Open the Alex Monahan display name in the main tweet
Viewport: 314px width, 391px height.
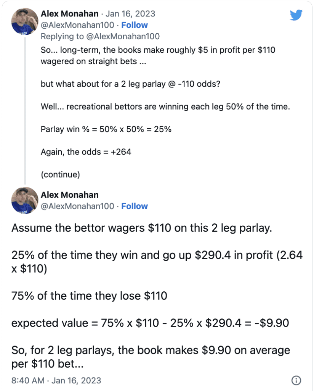70,195
